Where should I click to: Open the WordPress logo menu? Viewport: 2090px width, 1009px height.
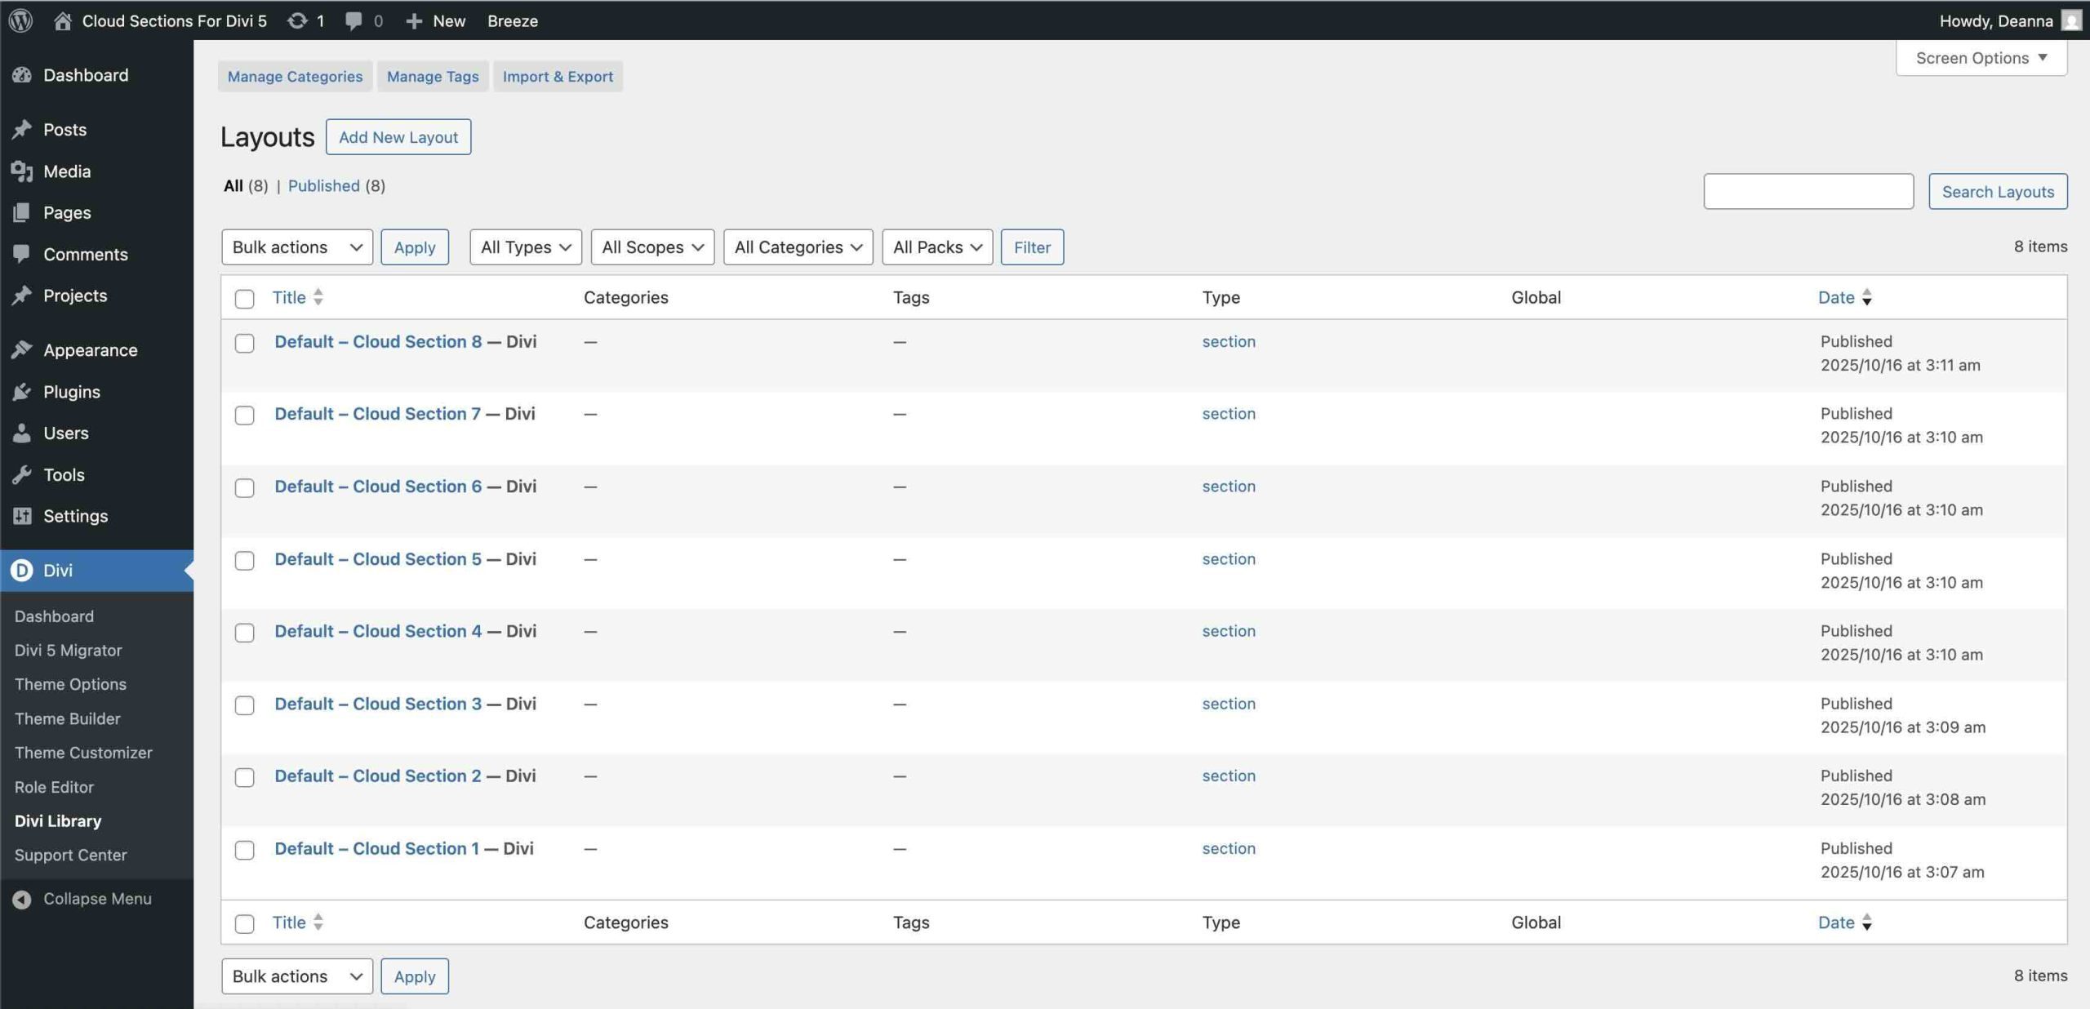pos(20,20)
